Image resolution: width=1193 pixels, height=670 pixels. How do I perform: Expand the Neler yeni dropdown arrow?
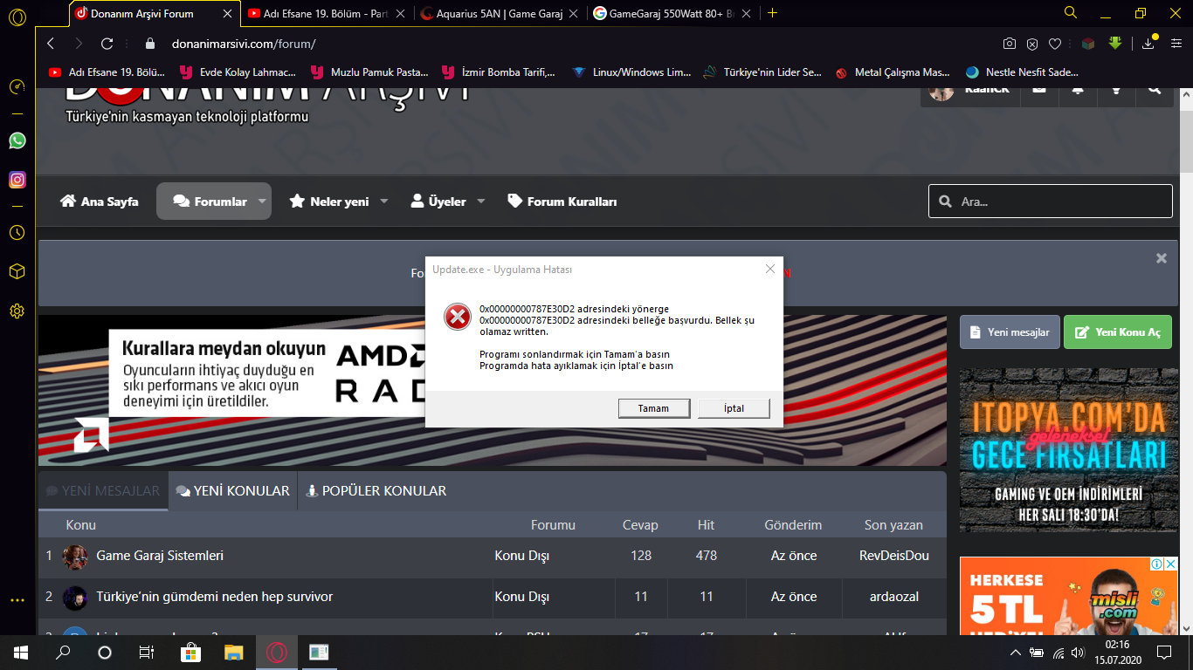[384, 202]
